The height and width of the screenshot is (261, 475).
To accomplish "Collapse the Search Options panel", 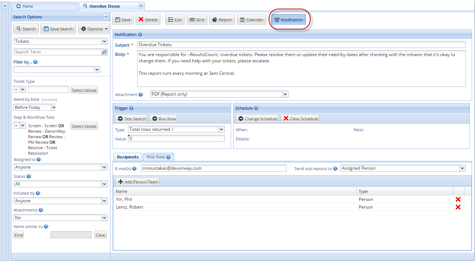I will [106, 17].
